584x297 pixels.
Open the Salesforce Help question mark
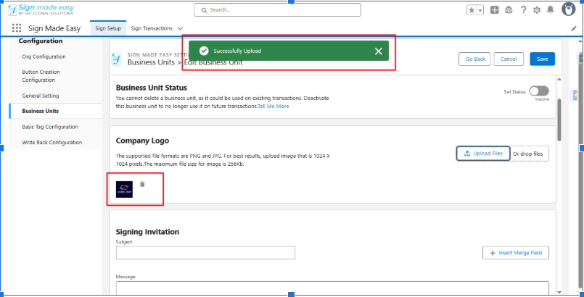click(x=523, y=10)
